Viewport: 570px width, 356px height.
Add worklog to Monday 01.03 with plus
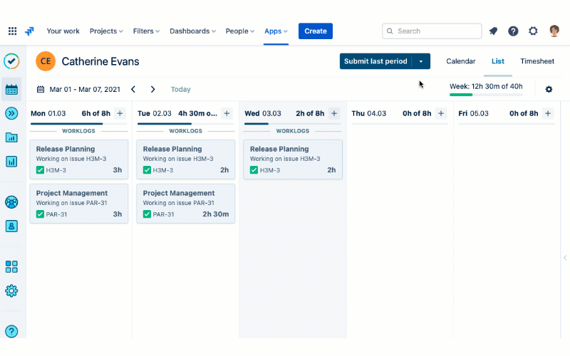pyautogui.click(x=120, y=113)
